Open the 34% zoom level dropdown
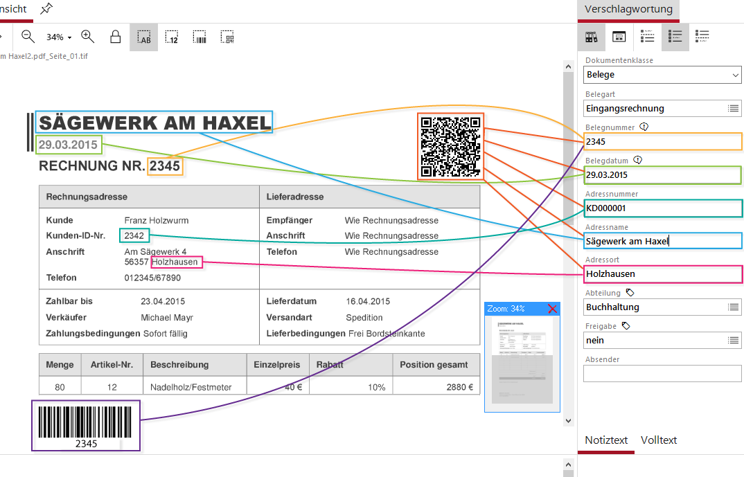This screenshot has height=477, width=744. 60,37
